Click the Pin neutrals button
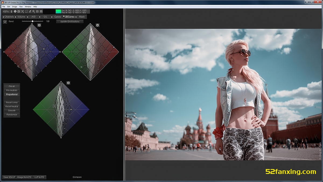The width and height of the screenshot is (323, 182). [12, 90]
